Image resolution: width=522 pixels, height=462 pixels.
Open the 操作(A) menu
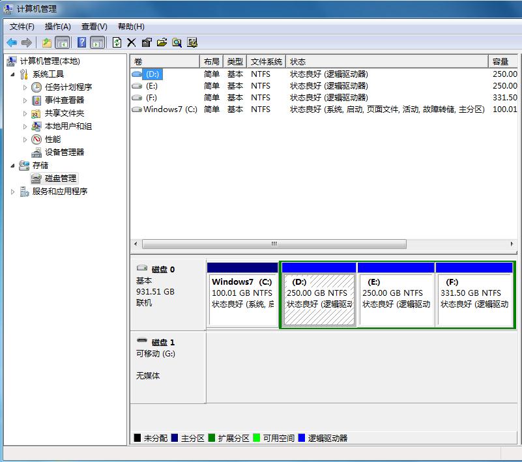[x=58, y=27]
